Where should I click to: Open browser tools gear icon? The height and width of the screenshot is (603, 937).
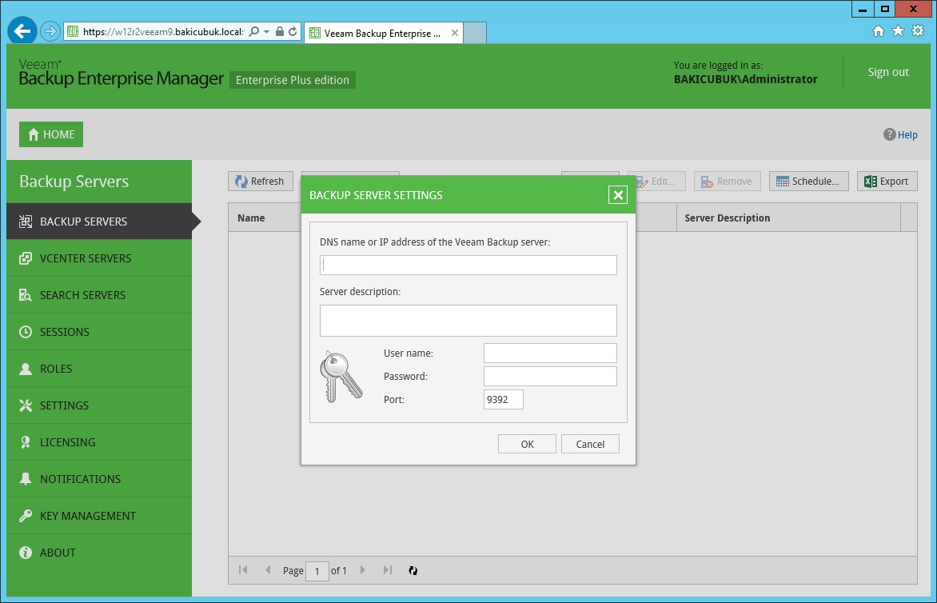tap(918, 31)
